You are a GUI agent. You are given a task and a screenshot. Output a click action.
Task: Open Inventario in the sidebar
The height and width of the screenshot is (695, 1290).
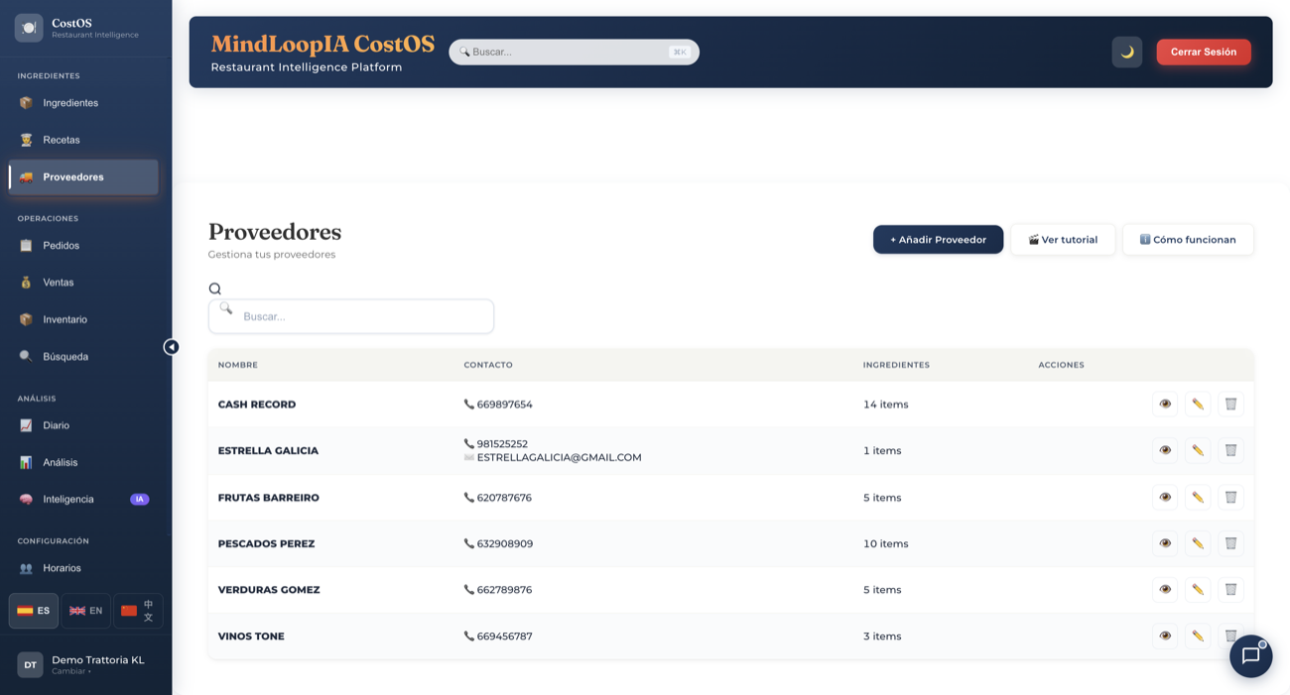pos(83,319)
